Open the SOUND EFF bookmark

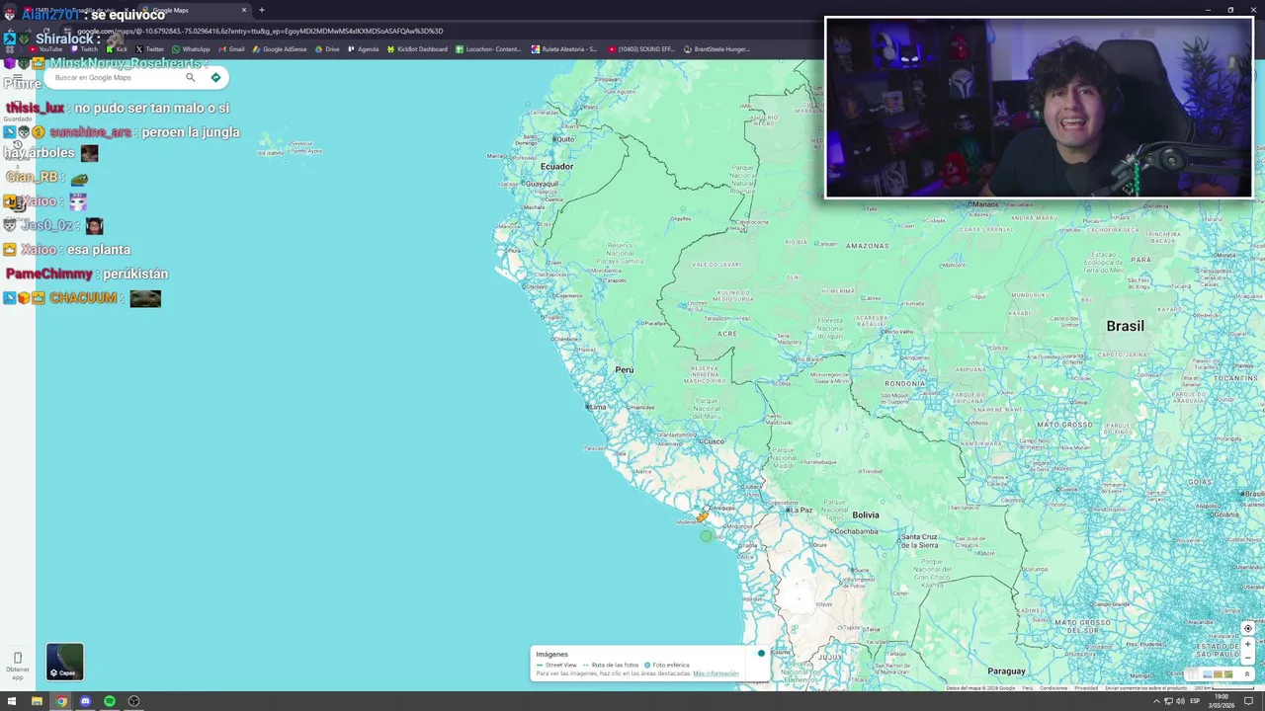641,48
